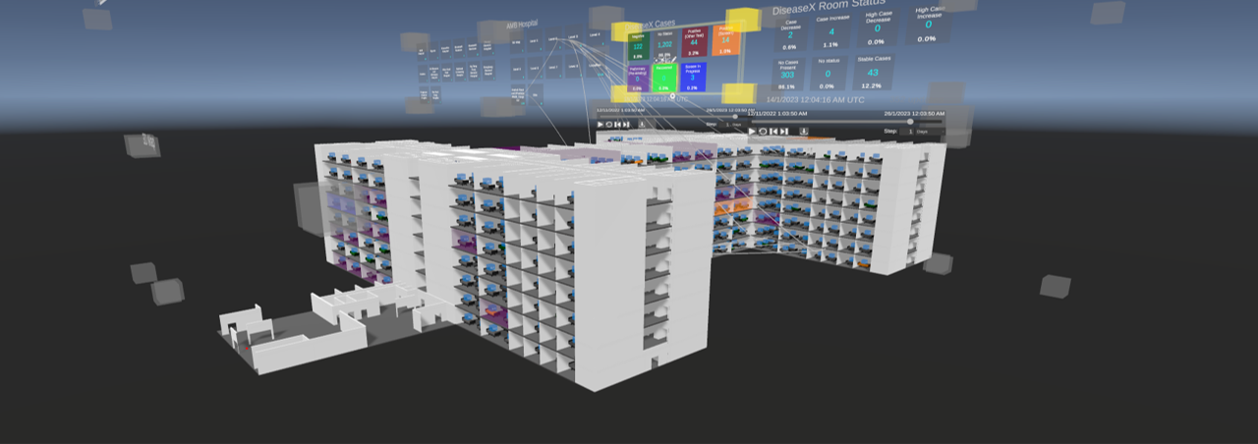This screenshot has height=444, width=1258.
Task: Click loop icon on Room Status timeline
Action: pyautogui.click(x=763, y=131)
